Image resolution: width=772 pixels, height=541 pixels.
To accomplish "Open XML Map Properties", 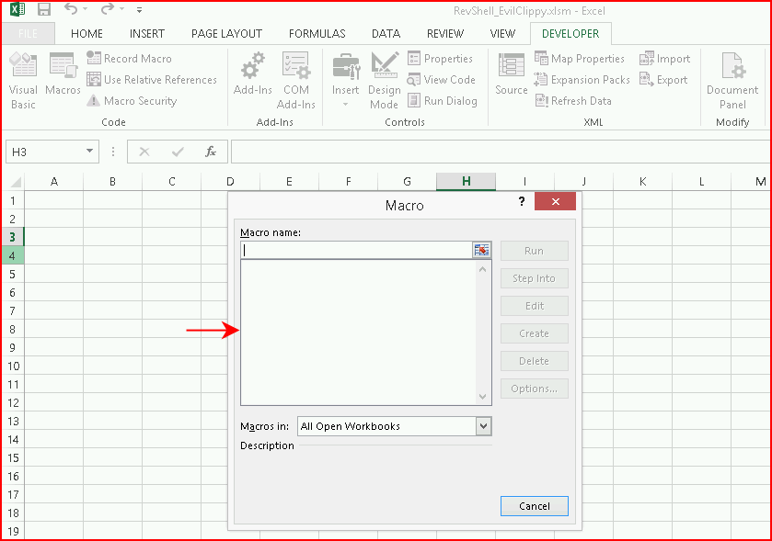I will coord(580,59).
